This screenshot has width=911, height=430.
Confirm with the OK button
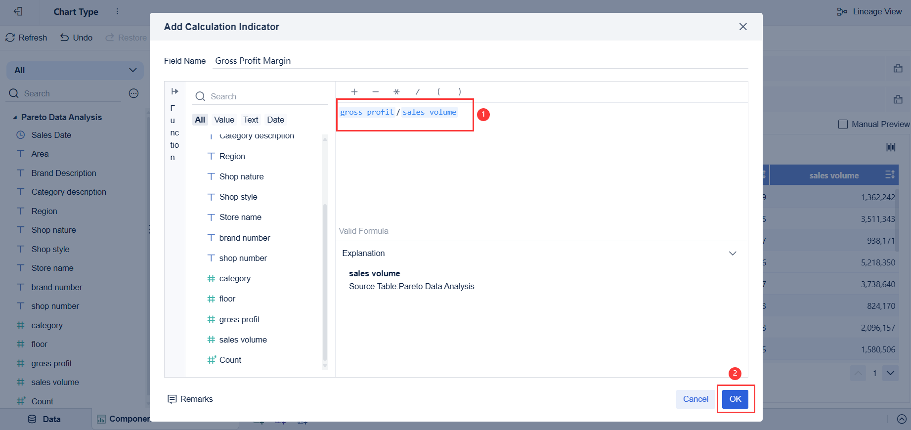[735, 399]
